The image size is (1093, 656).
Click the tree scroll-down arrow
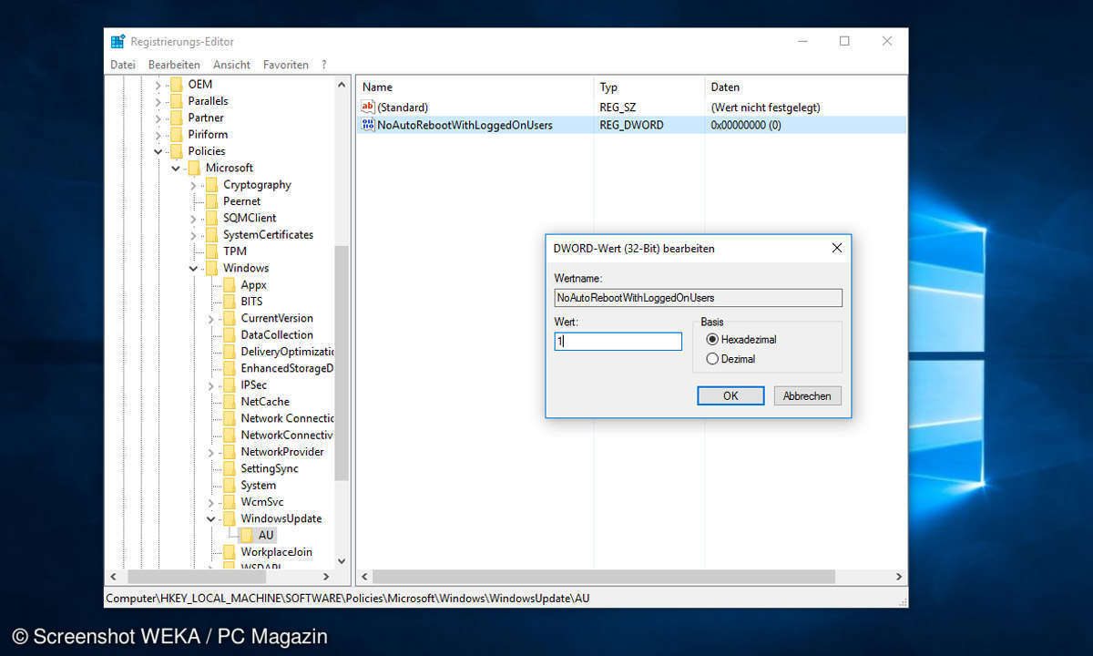pyautogui.click(x=342, y=561)
